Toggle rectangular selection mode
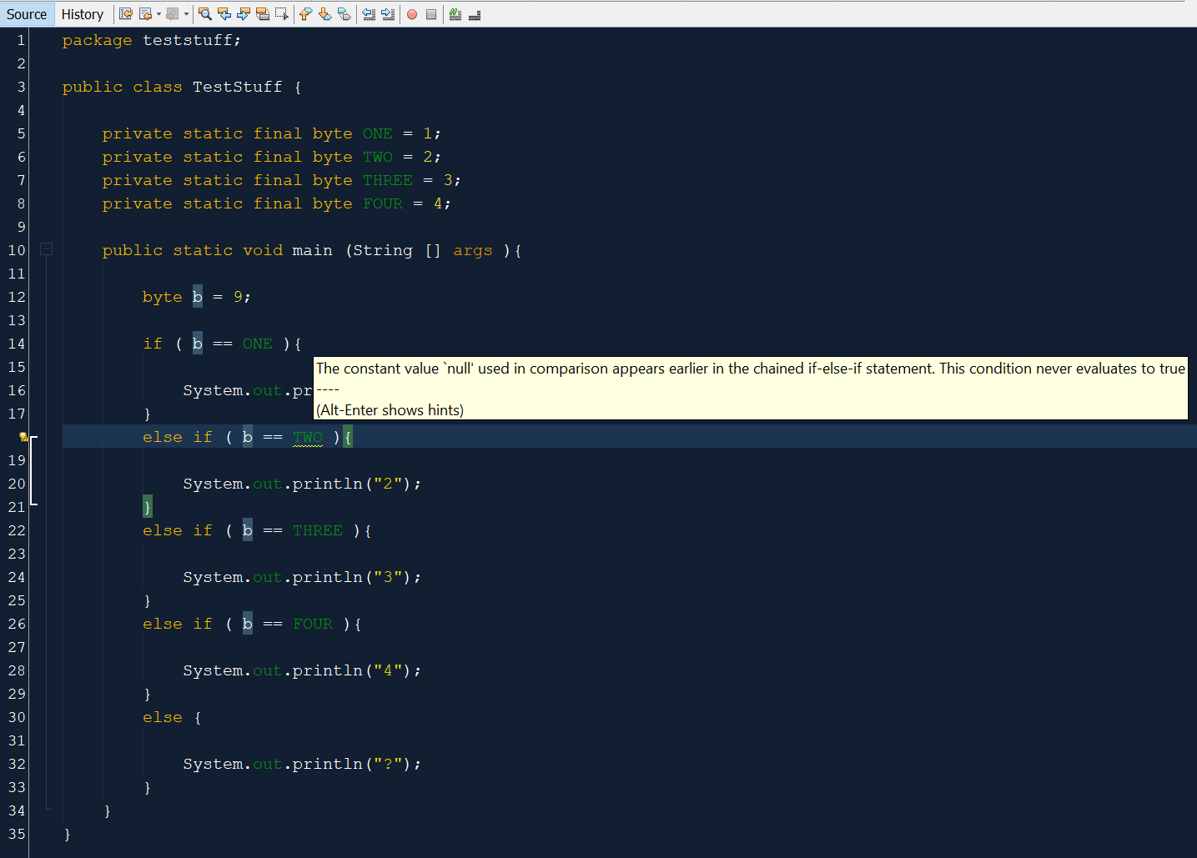This screenshot has height=858, width=1197. [x=281, y=14]
